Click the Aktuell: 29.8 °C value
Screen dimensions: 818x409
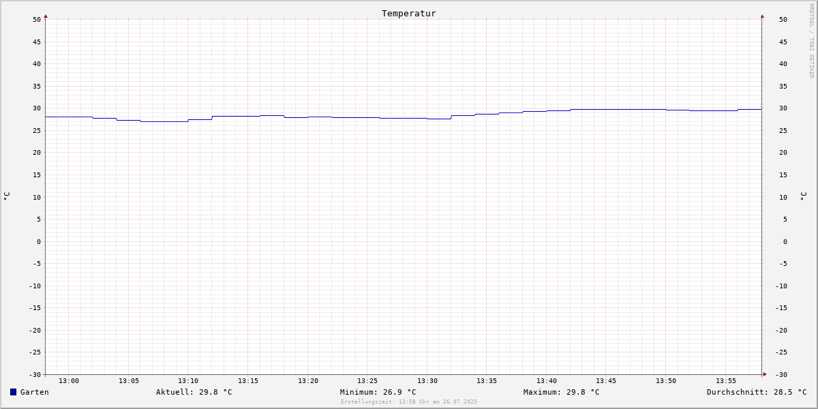tap(194, 392)
